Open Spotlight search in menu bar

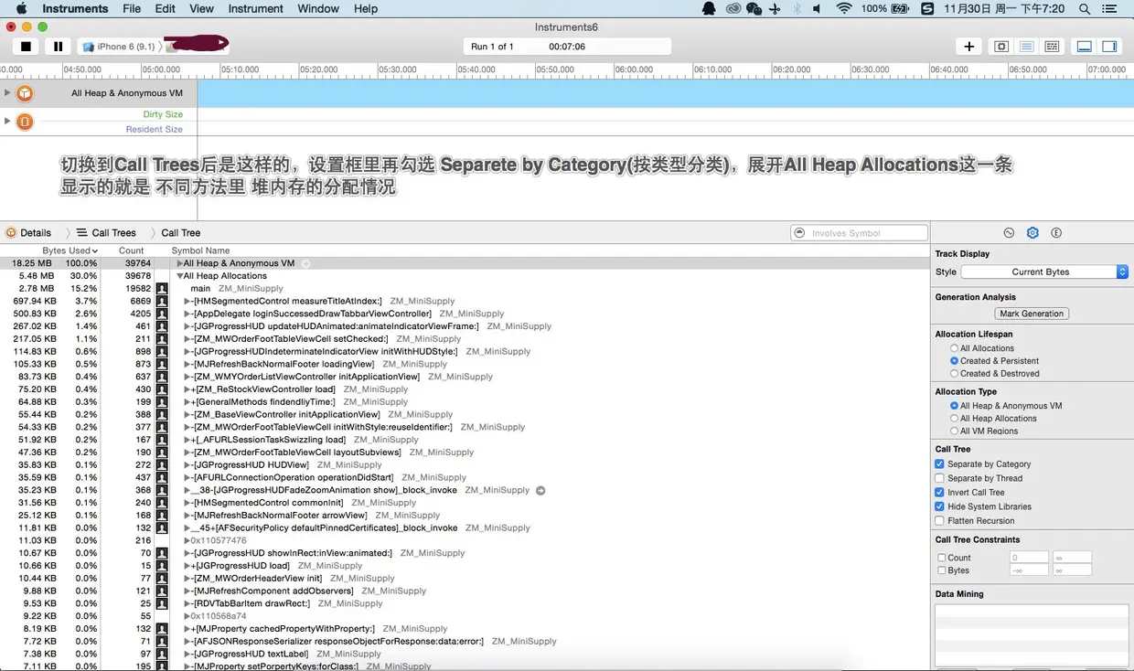[x=1085, y=8]
